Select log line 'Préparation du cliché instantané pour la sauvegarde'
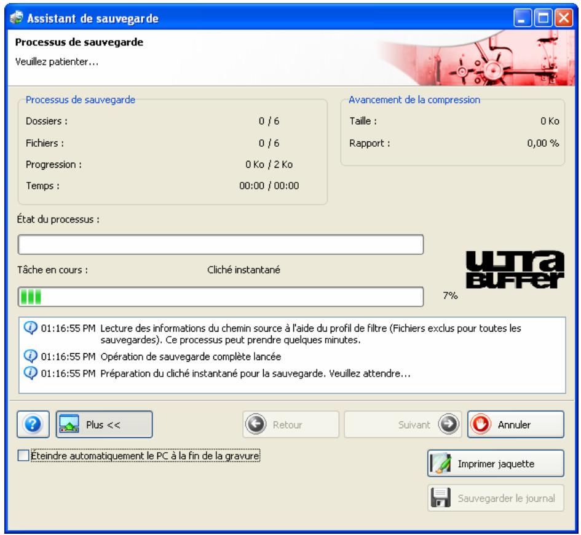 [x=255, y=373]
